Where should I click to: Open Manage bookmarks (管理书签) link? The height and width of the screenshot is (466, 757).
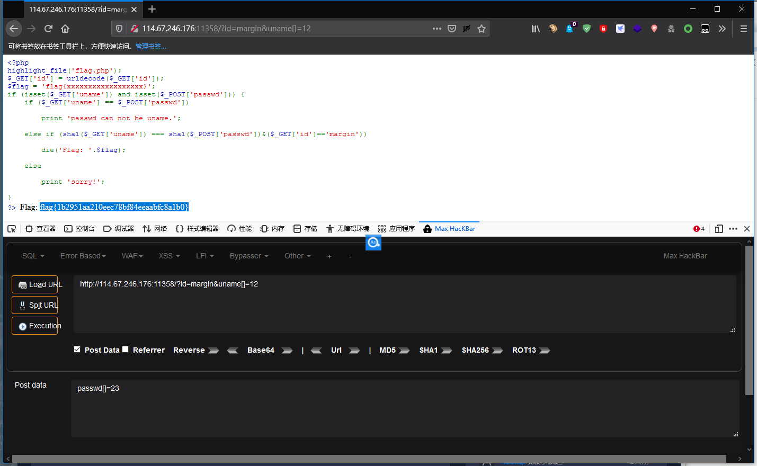150,47
